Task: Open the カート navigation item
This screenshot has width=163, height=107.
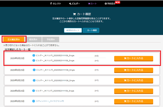Action: (92, 4)
